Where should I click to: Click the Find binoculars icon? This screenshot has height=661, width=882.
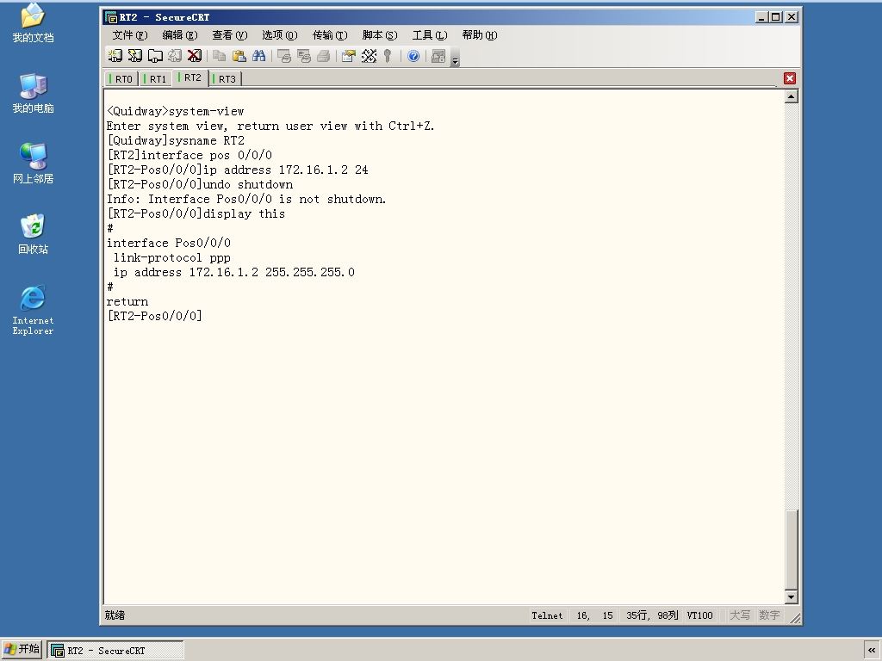tap(258, 56)
